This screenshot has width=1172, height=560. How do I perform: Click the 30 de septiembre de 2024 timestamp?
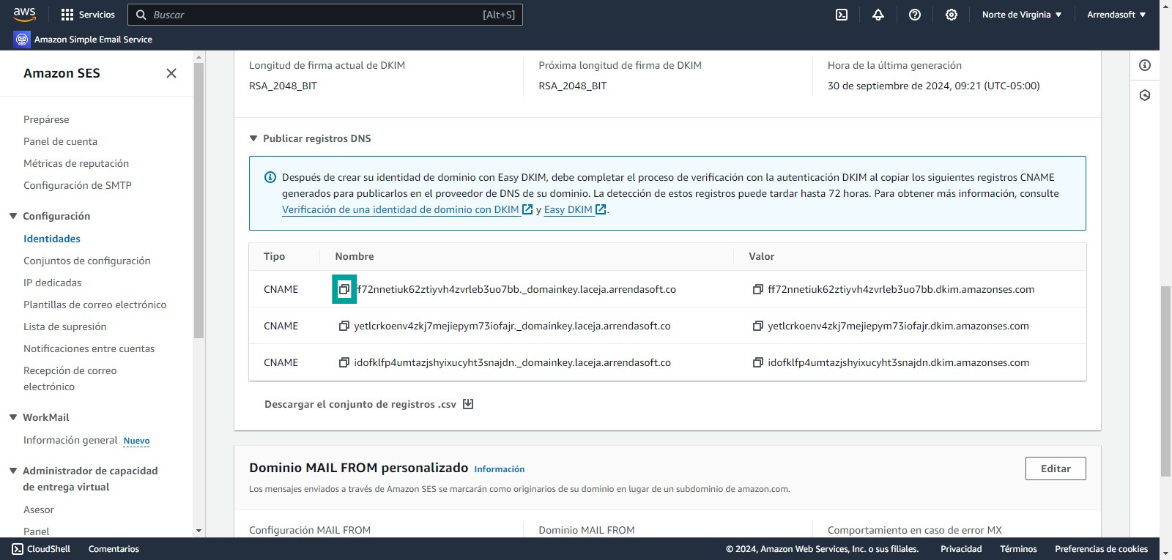tap(933, 86)
